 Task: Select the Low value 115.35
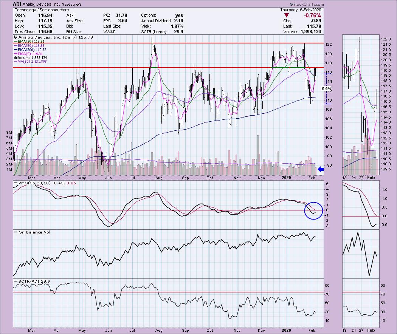pos(45,26)
